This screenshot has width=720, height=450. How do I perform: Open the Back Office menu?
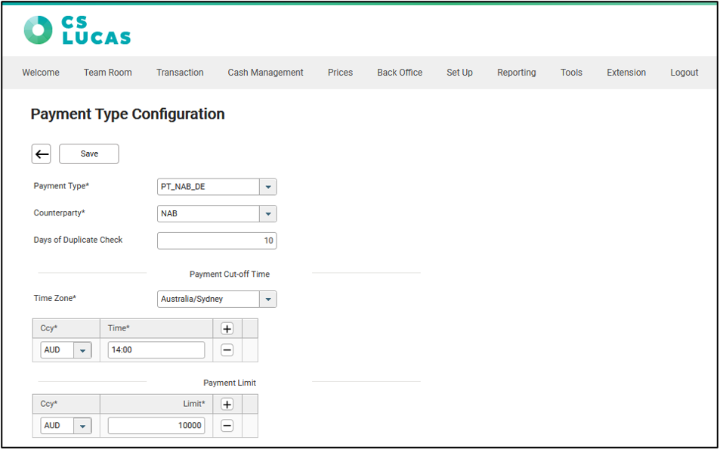400,73
